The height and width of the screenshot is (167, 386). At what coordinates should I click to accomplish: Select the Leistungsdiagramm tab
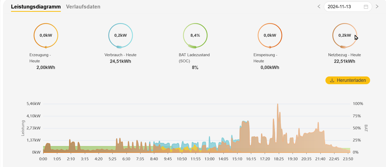[36, 7]
